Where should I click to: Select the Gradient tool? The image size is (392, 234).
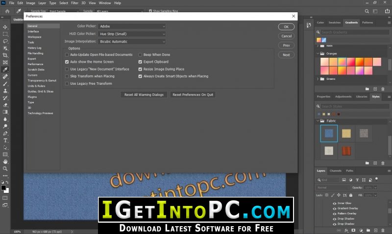pos(5,112)
